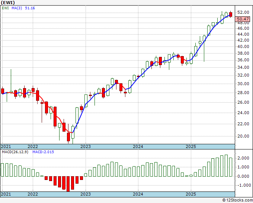253x203 pixels.
Task: Click the MACD(26,12,9) indicator label
Action: click(x=15, y=152)
